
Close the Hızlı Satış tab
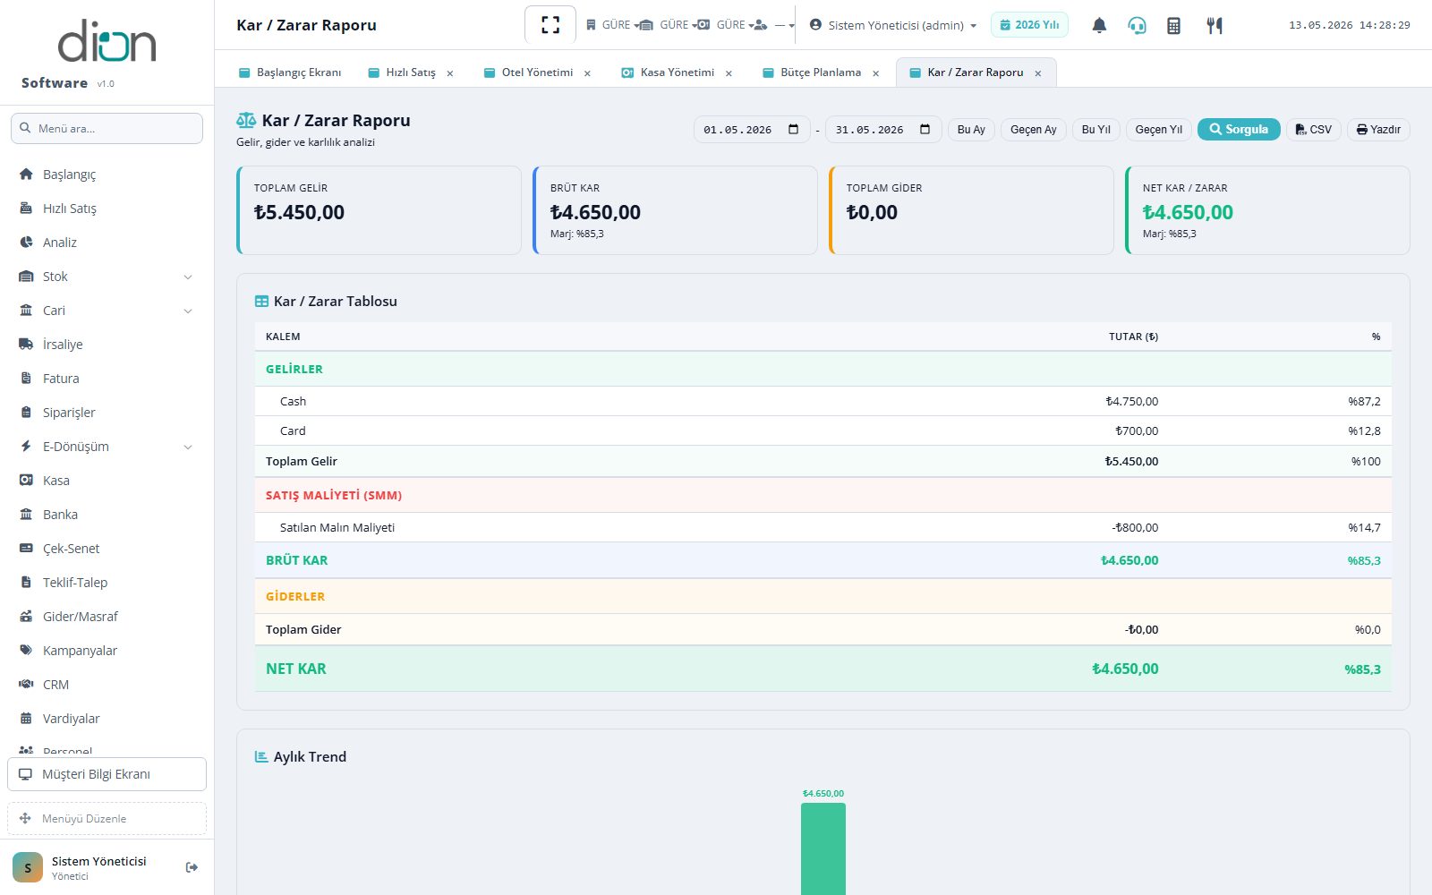(450, 73)
